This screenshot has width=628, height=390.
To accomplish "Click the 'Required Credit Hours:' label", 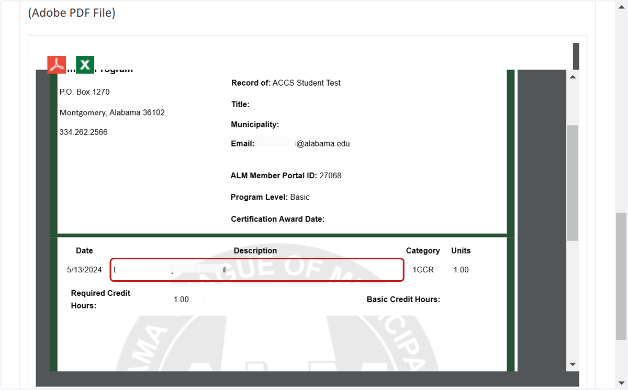I will coord(101,300).
